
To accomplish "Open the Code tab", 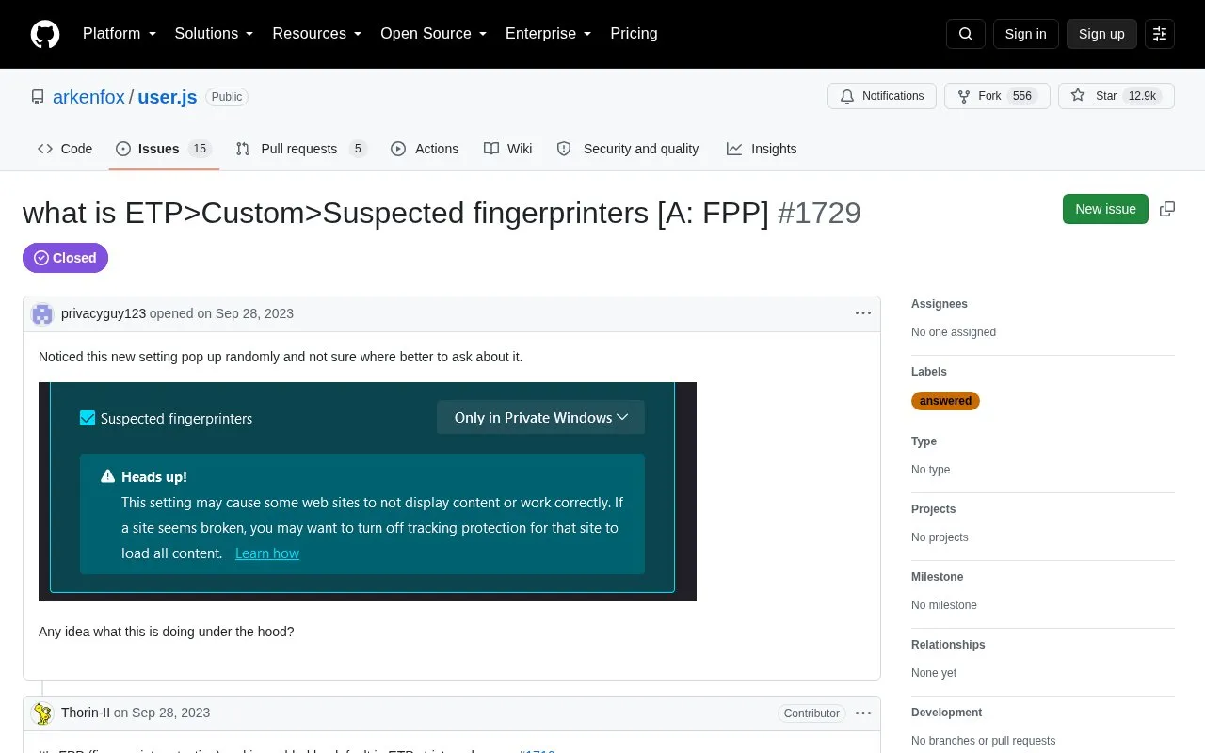I will coord(65,149).
